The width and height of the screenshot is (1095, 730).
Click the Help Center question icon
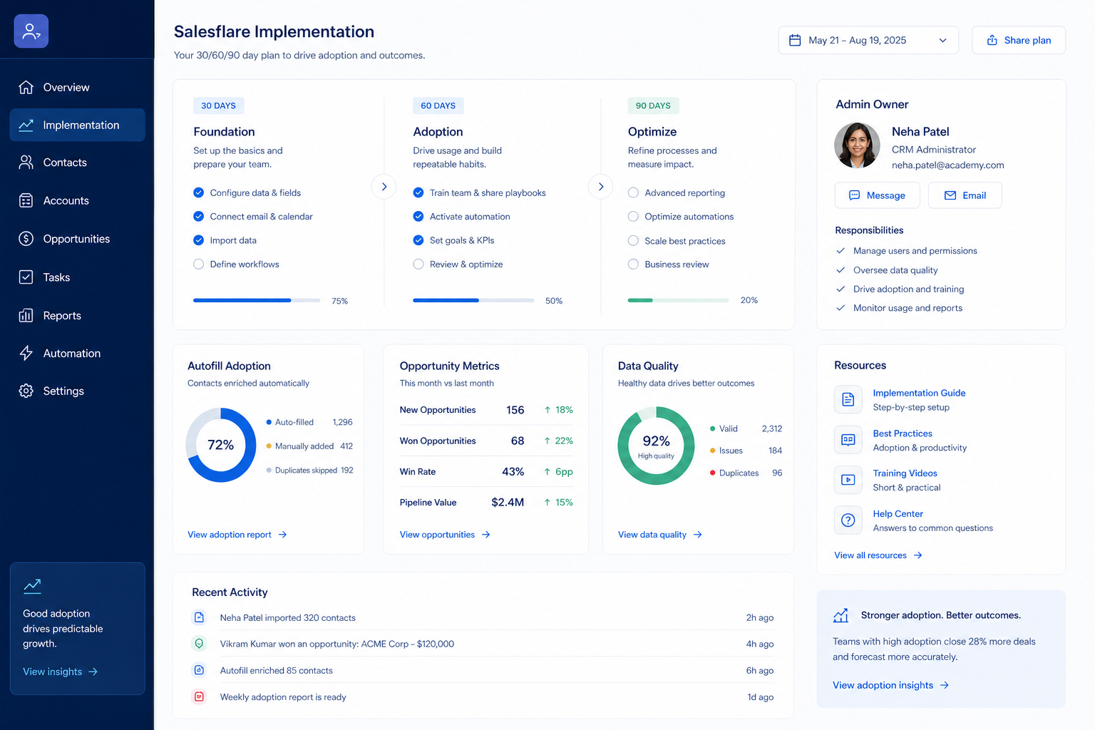(848, 520)
